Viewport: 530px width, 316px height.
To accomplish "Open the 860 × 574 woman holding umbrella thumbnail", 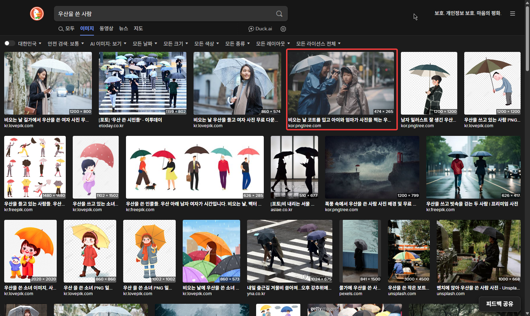I will click(x=237, y=83).
